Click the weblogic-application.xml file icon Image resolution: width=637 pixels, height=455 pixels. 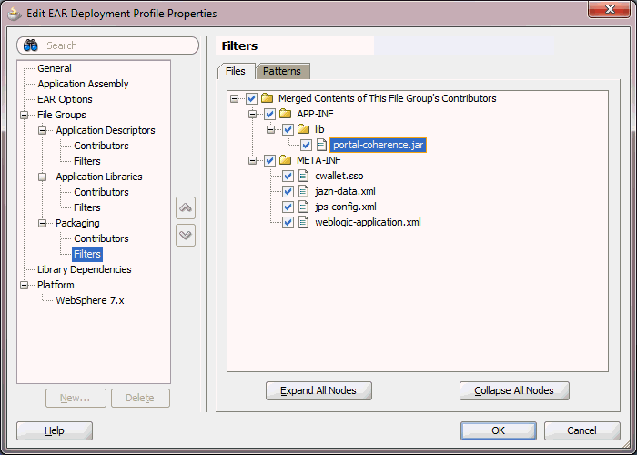coord(303,222)
